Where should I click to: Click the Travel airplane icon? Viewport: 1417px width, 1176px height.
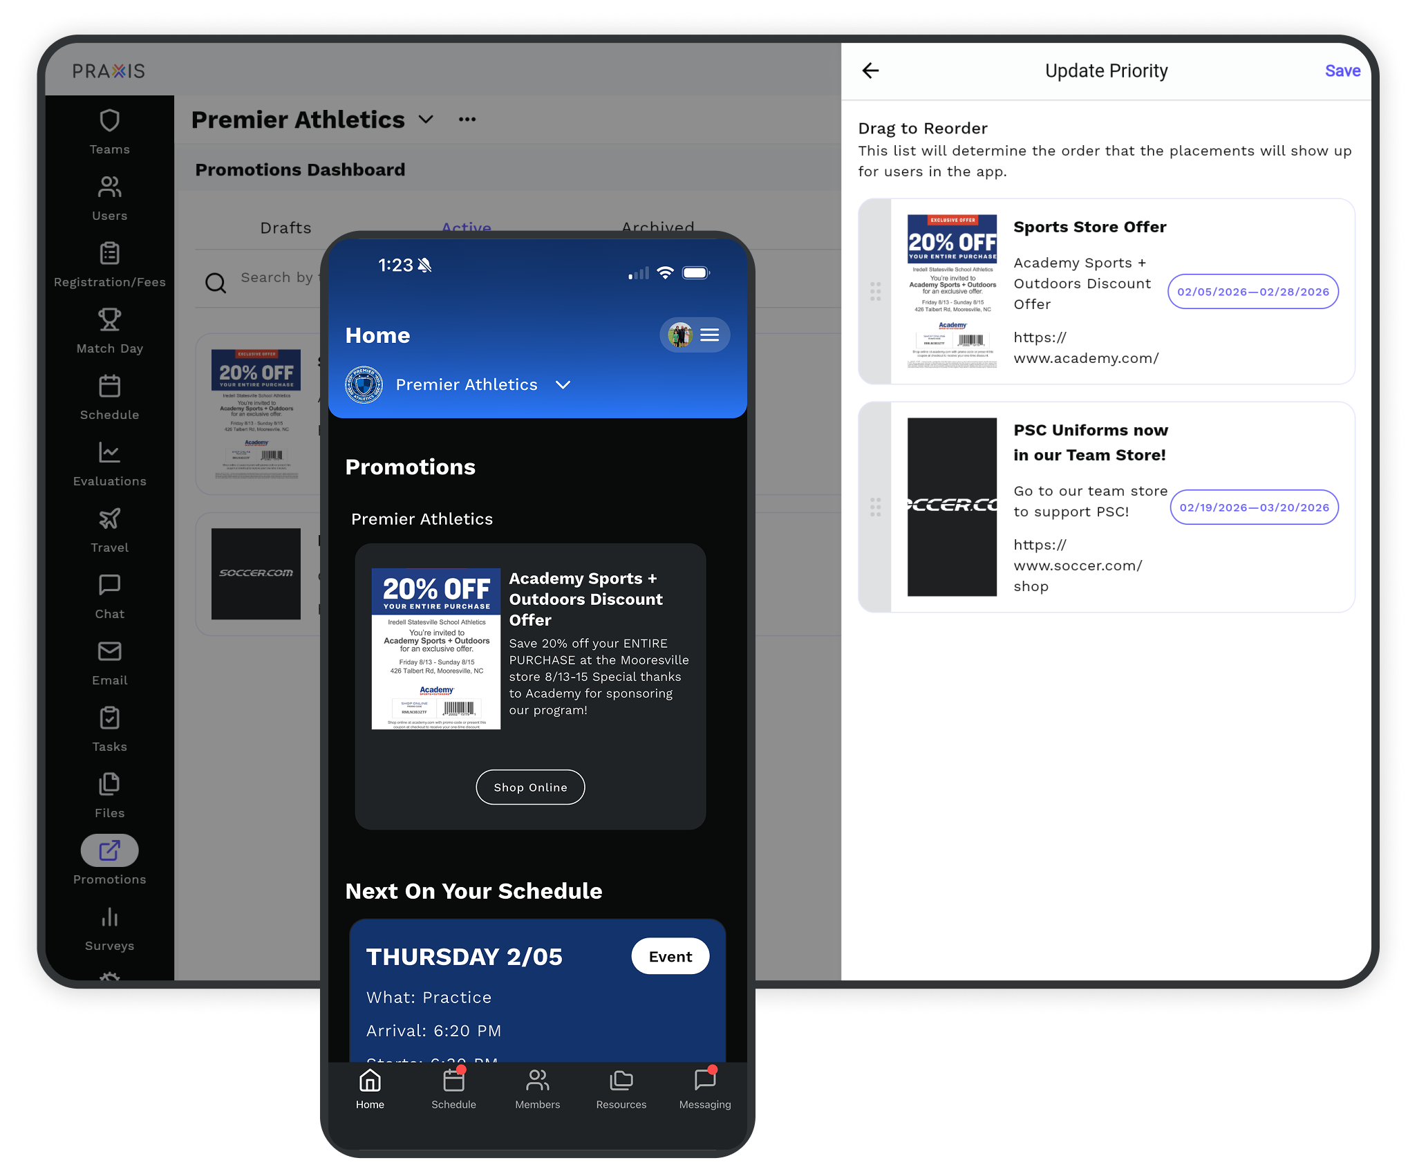(109, 519)
